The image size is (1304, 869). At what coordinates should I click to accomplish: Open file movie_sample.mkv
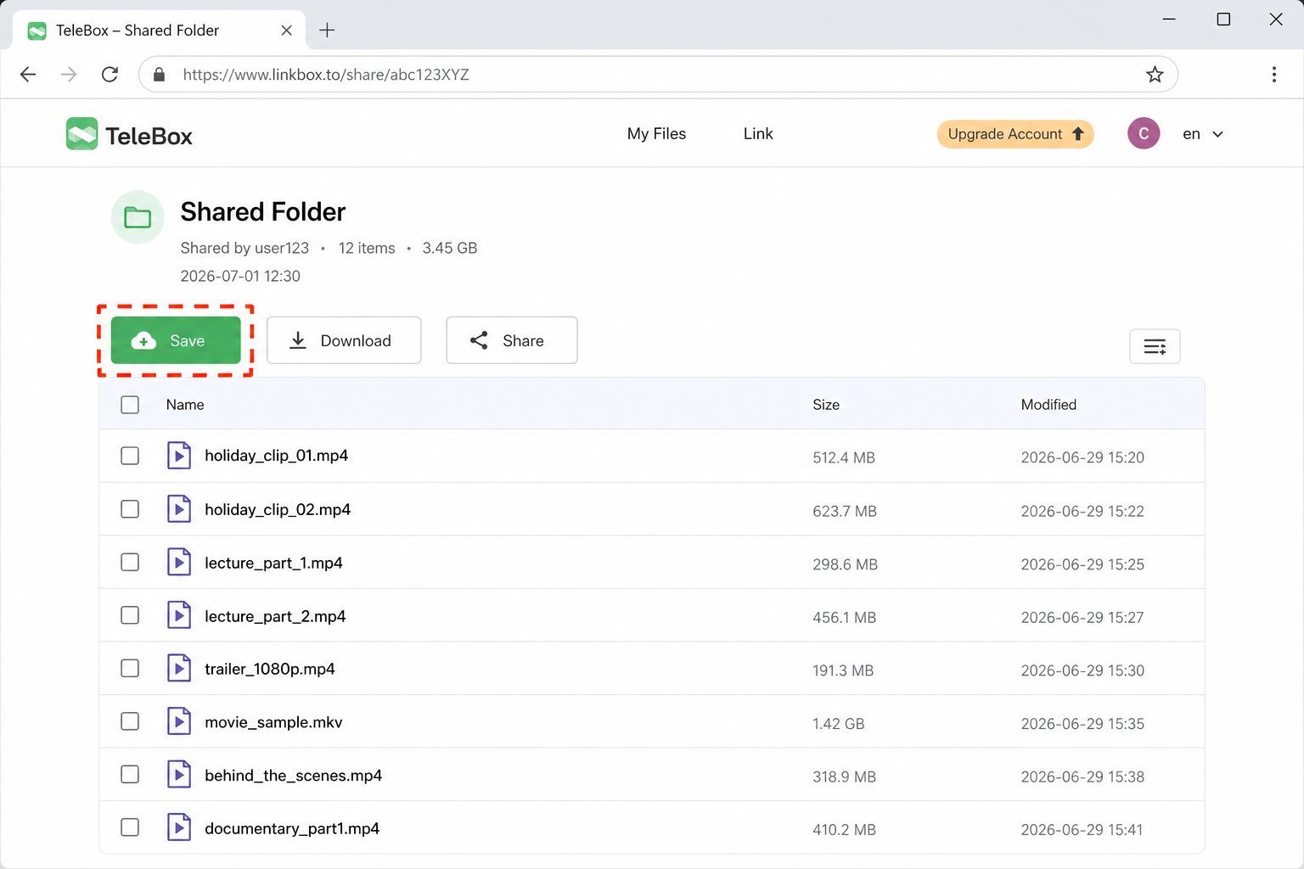pyautogui.click(x=273, y=722)
